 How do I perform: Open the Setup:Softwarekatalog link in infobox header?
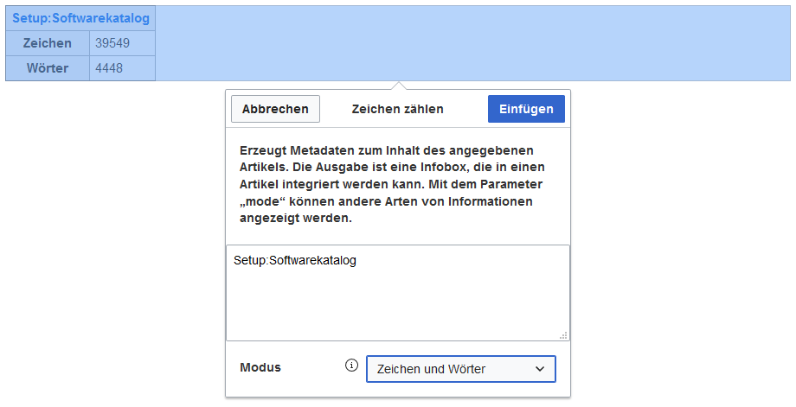(80, 18)
